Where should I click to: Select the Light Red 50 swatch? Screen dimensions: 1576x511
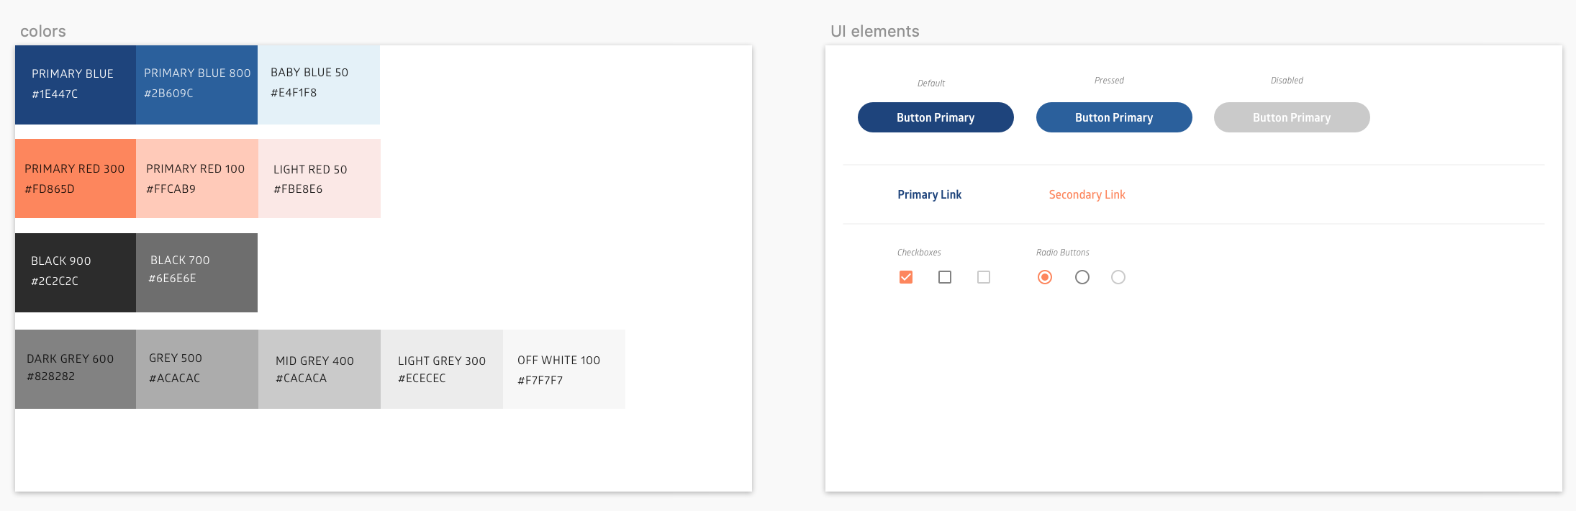(x=320, y=178)
